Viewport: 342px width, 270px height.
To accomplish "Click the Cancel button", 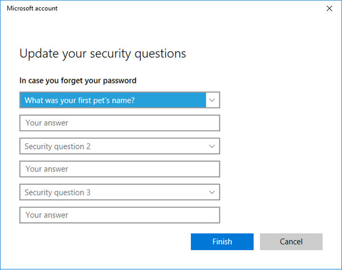I will [x=291, y=241].
